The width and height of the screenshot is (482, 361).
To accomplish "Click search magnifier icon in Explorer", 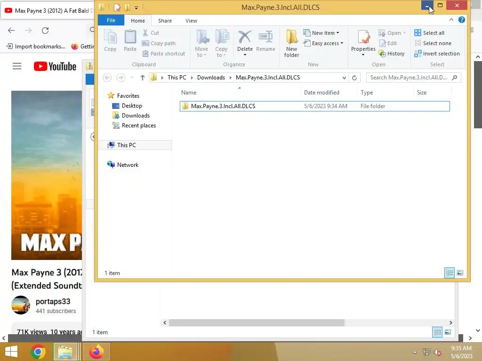I will [x=455, y=78].
